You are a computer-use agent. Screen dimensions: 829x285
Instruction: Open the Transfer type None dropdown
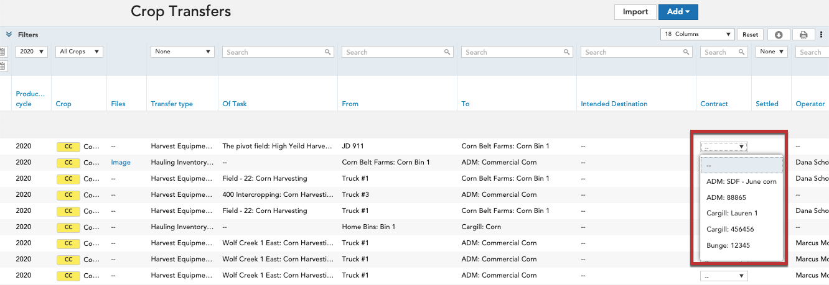[182, 52]
